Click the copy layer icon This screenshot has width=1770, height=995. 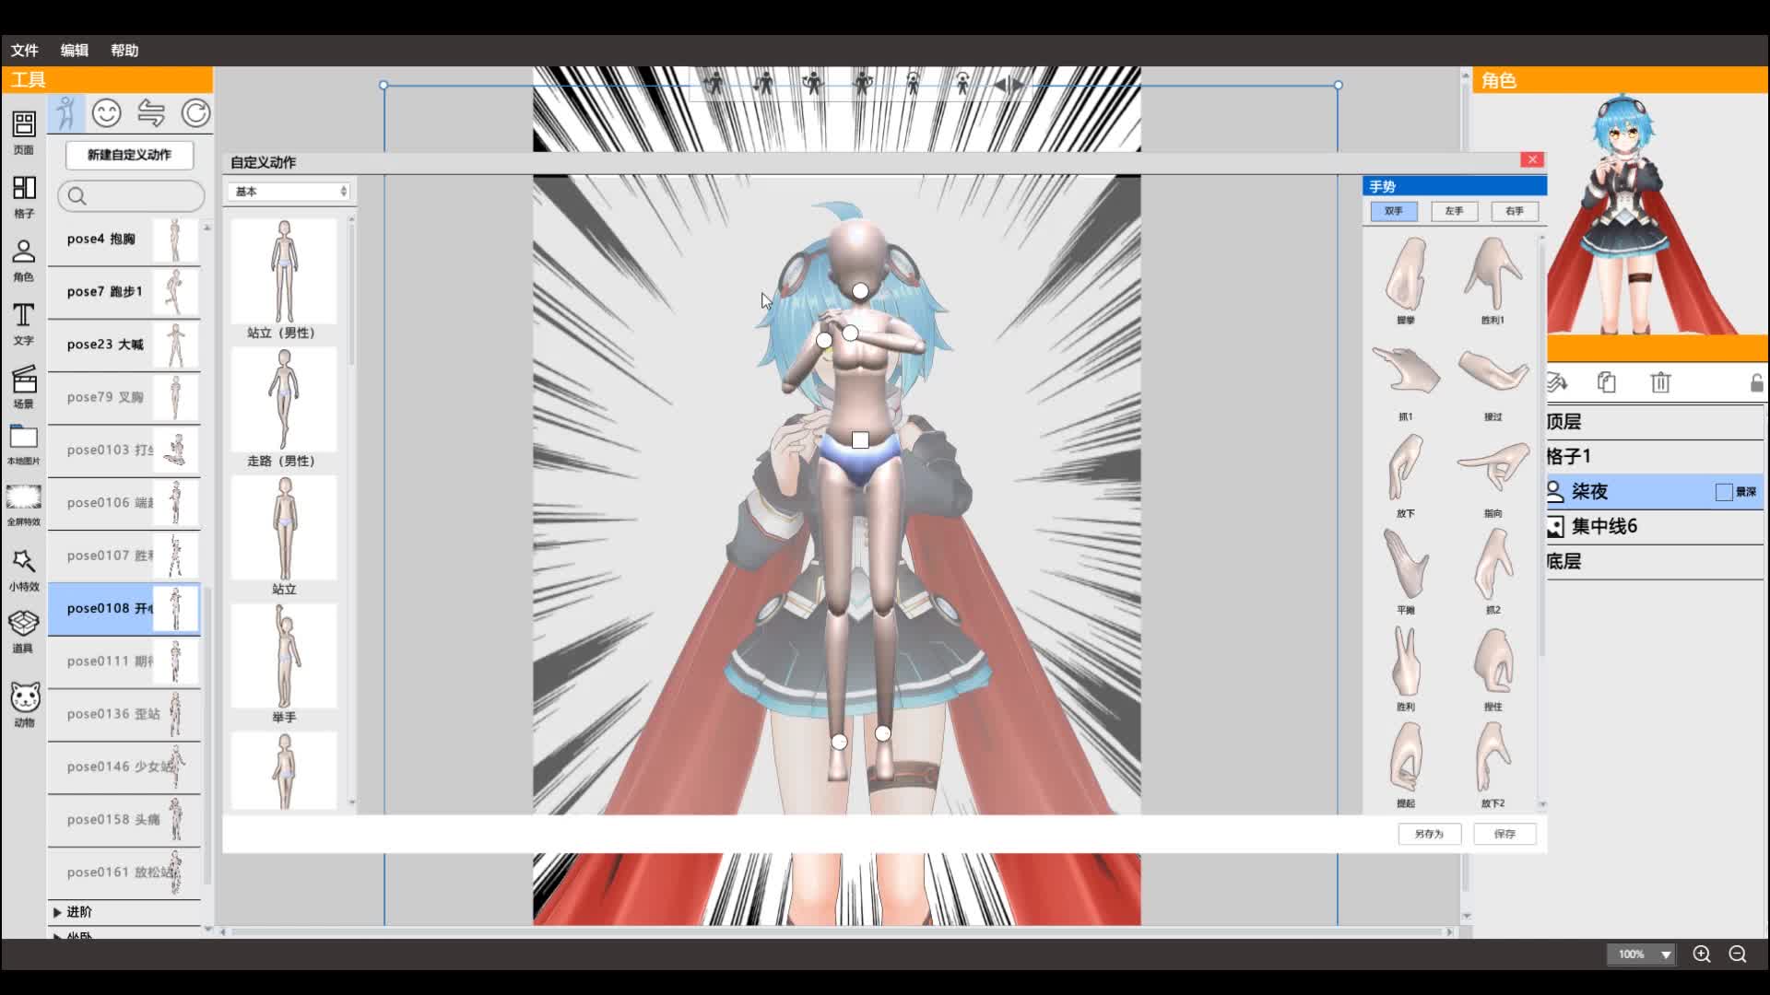(x=1607, y=382)
